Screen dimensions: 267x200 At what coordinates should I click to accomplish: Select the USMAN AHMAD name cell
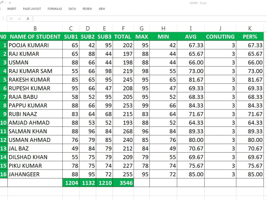pos(35,140)
